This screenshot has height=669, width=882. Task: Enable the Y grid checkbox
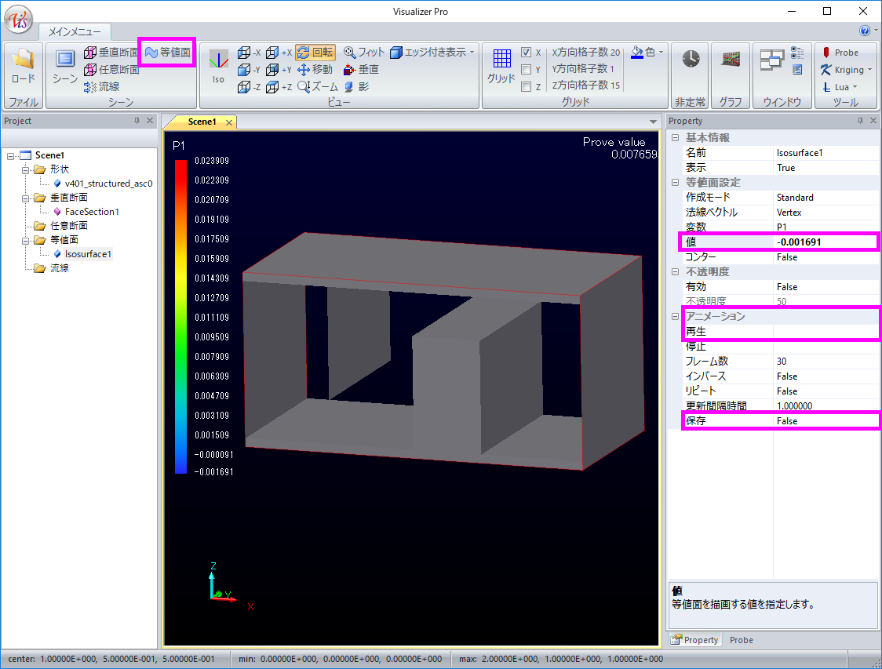[527, 70]
